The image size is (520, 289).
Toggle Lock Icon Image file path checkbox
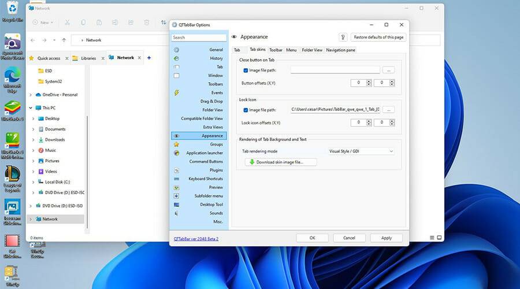point(246,110)
